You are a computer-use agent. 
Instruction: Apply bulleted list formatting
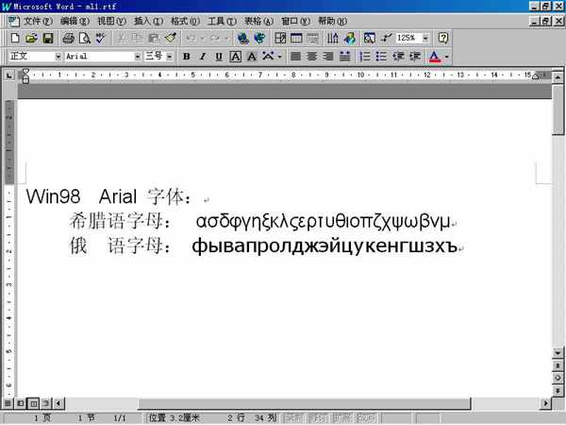(x=381, y=57)
